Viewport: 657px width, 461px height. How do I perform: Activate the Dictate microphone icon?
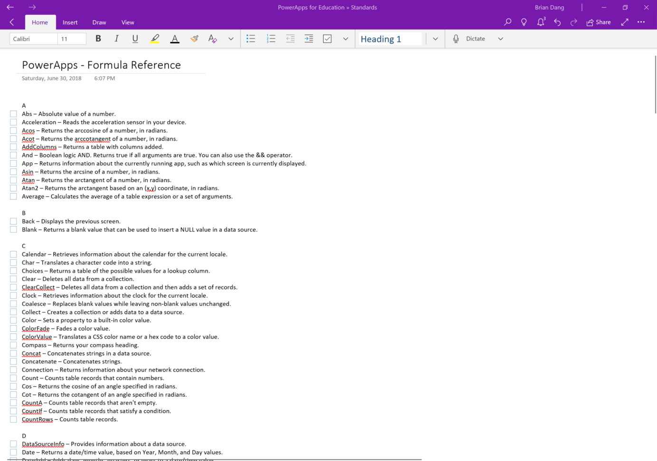coord(455,38)
